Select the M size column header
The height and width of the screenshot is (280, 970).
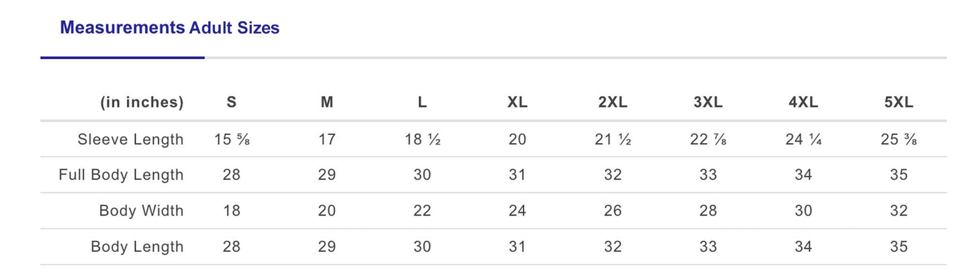(x=327, y=103)
